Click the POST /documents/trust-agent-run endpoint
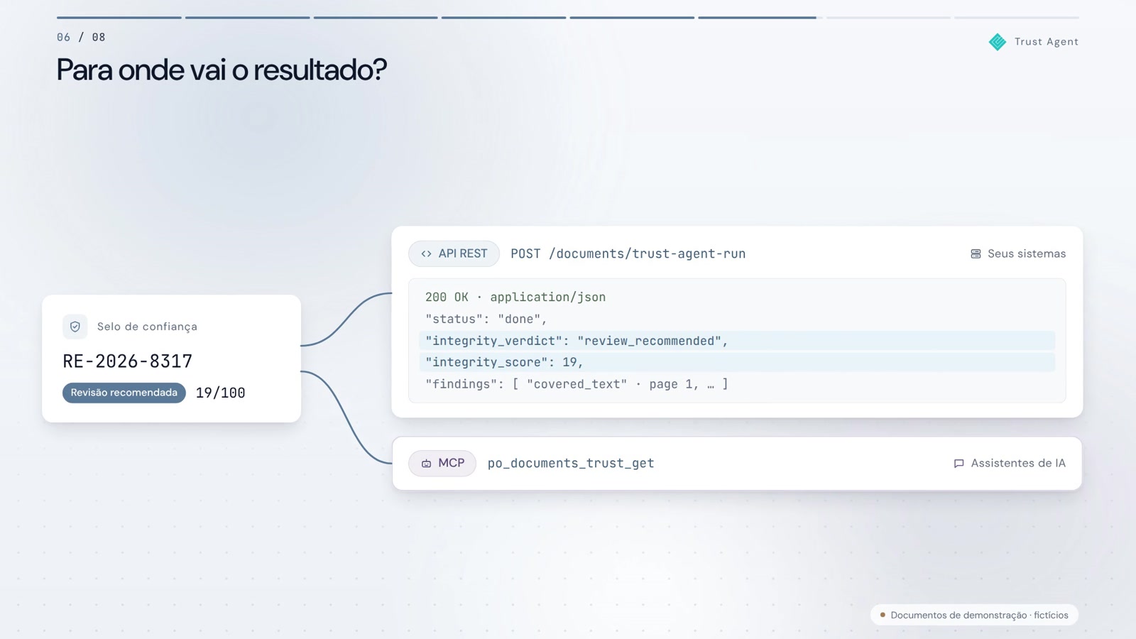Screen dimensions: 1136x639 (x=628, y=253)
